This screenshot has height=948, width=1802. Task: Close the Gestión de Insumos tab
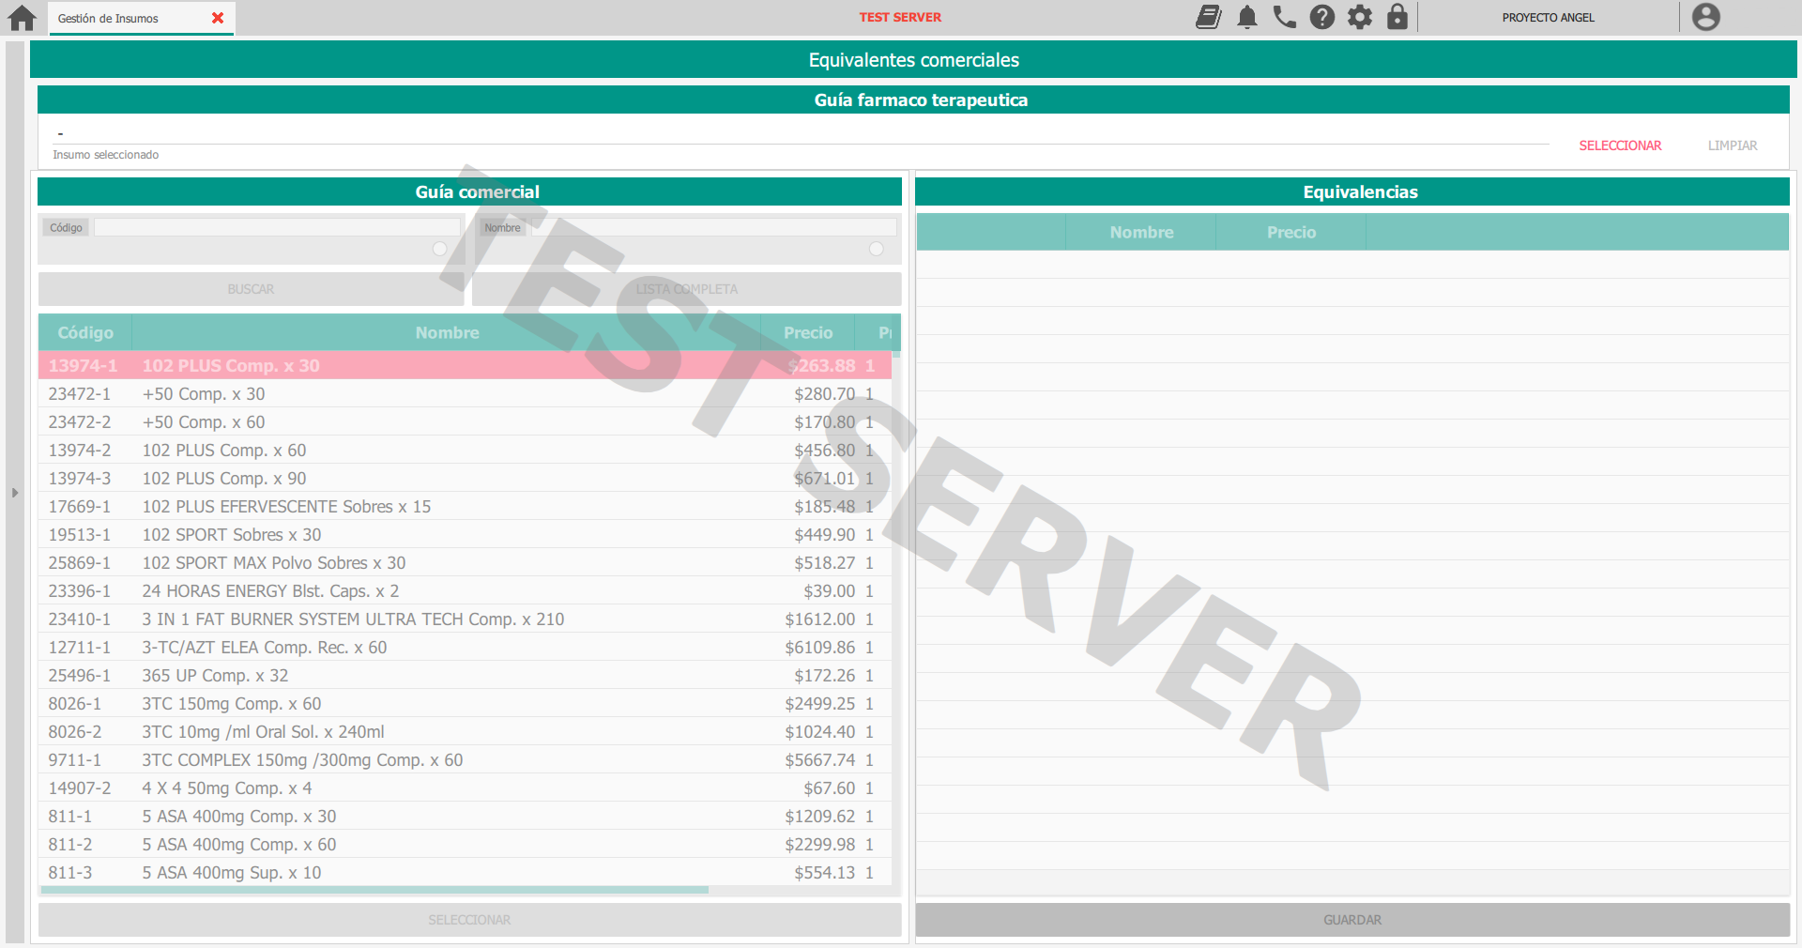click(x=218, y=18)
